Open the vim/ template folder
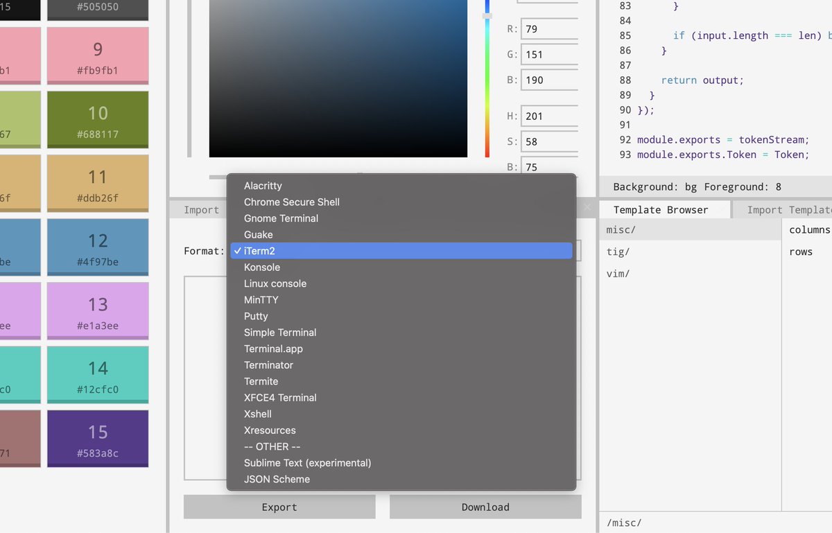This screenshot has width=832, height=533. 691,274
